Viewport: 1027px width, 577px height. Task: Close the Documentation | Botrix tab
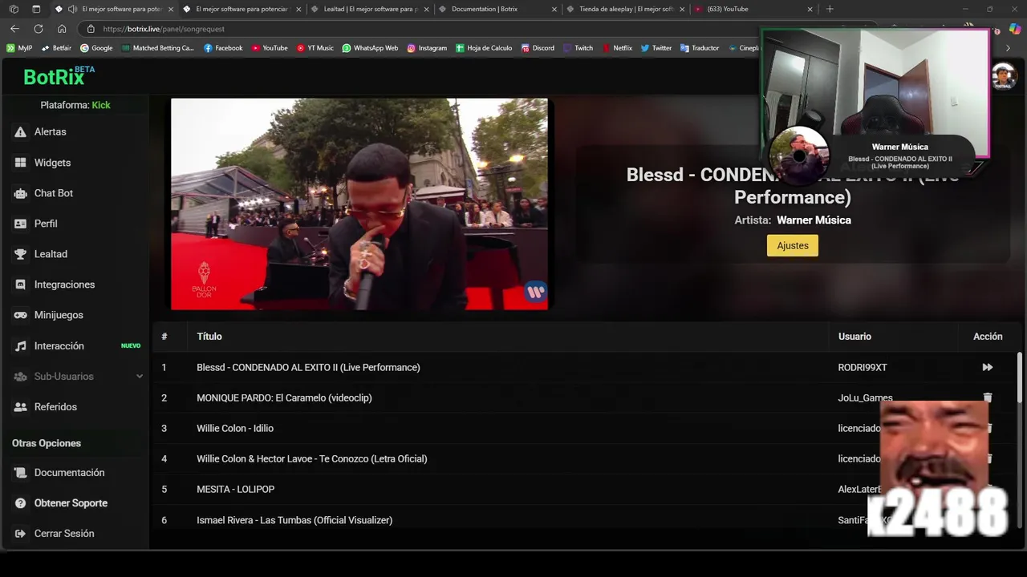(554, 9)
